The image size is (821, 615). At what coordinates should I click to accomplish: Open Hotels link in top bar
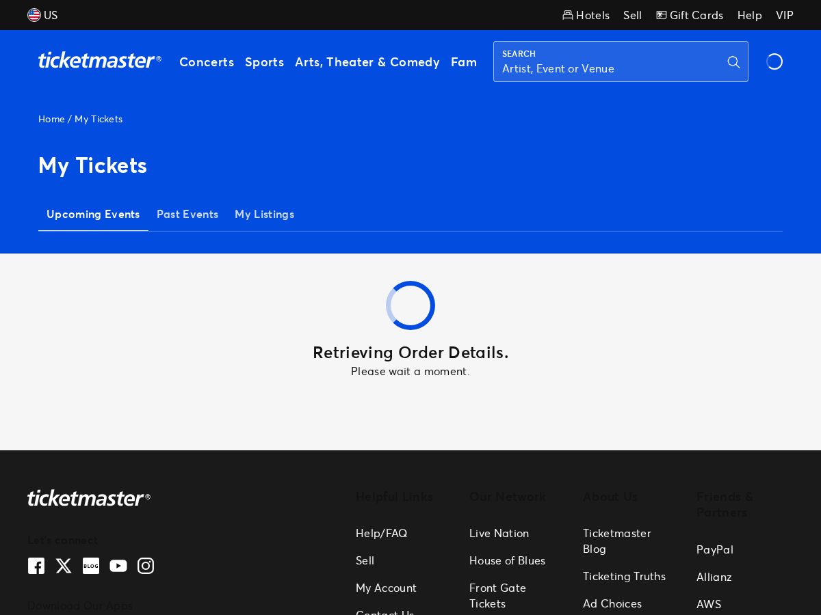tap(586, 15)
